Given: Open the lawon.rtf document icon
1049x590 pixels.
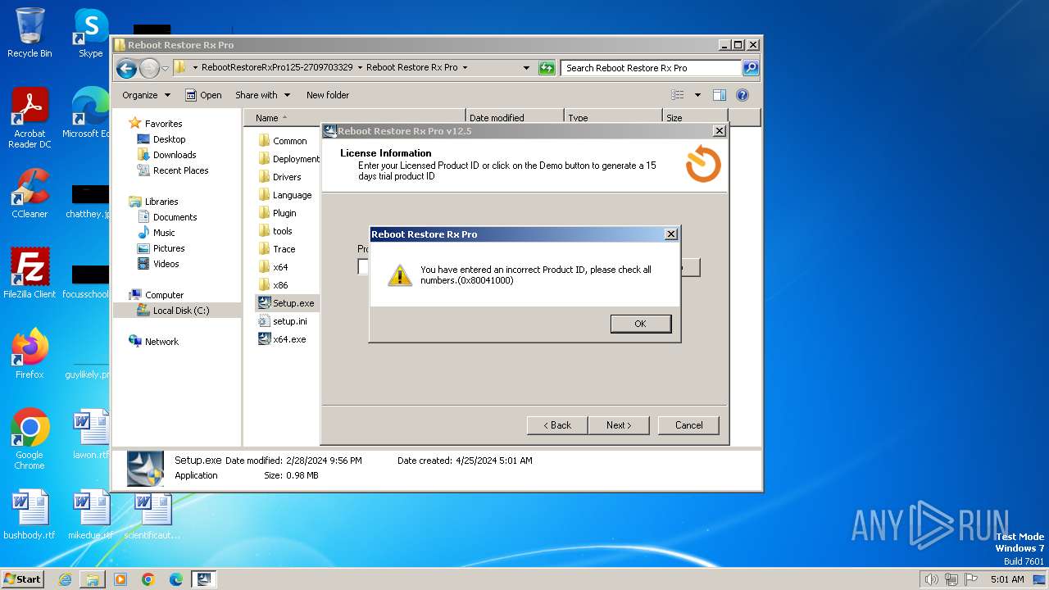Looking at the screenshot, I should 90,434.
